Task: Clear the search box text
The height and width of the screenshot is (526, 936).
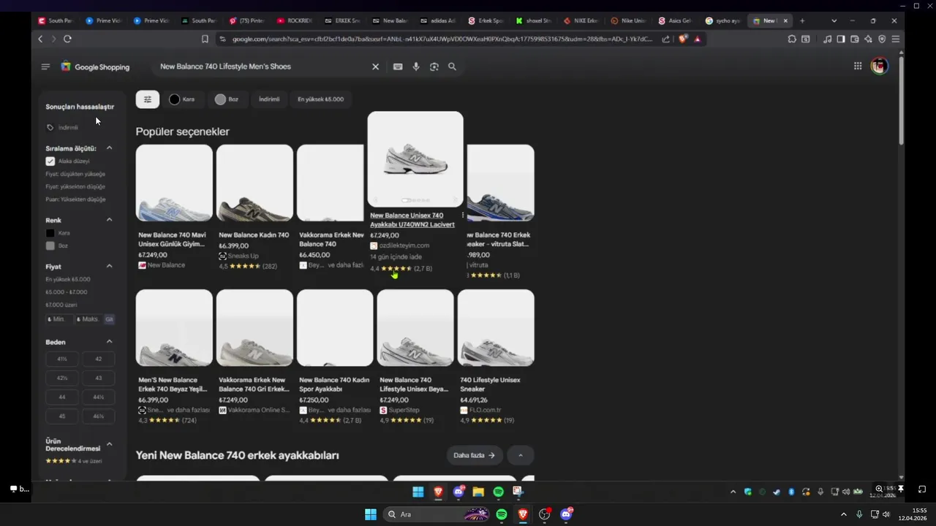Action: pyautogui.click(x=376, y=66)
